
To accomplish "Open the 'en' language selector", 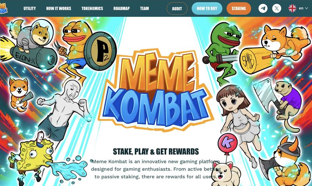I will click(x=301, y=8).
